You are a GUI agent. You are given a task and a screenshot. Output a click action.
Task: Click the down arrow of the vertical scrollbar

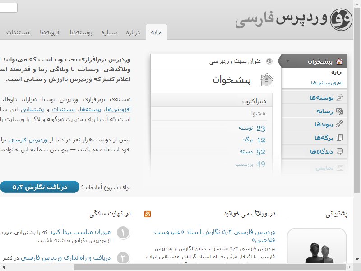(357, 259)
